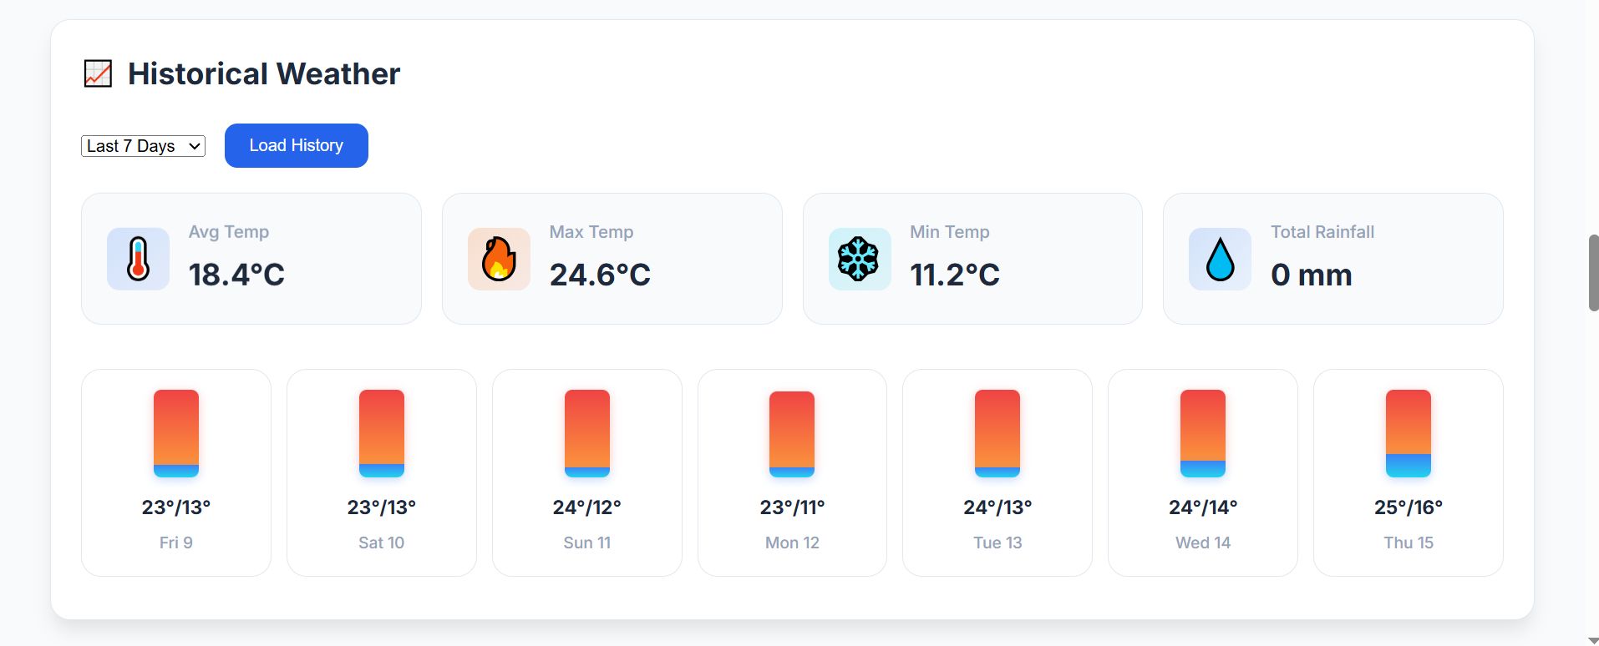Click the 18.4°C average temperature value
Image resolution: width=1599 pixels, height=646 pixels.
(236, 275)
